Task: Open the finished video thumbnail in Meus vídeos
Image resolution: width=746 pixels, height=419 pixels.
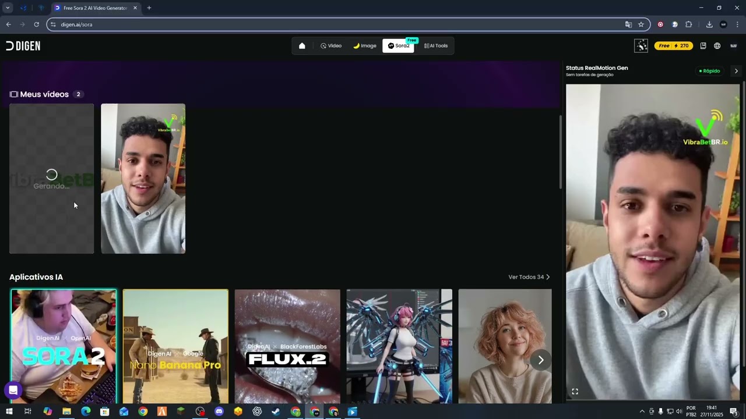Action: [143, 179]
